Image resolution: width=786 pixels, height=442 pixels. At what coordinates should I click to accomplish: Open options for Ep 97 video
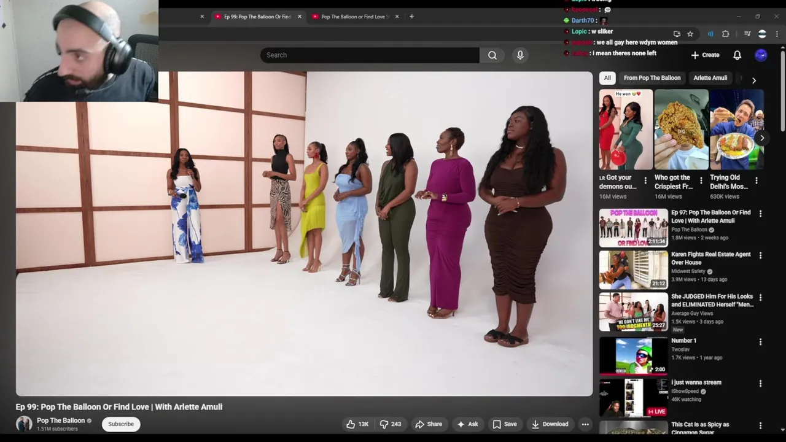[760, 214]
